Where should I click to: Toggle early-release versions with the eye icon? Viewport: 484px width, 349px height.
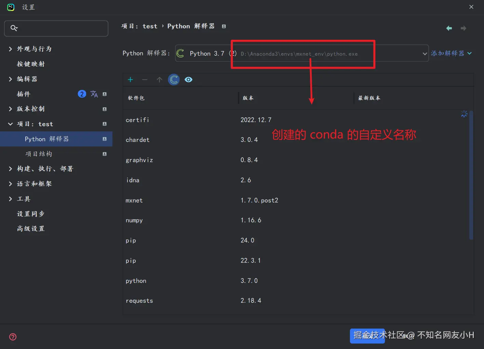click(188, 79)
